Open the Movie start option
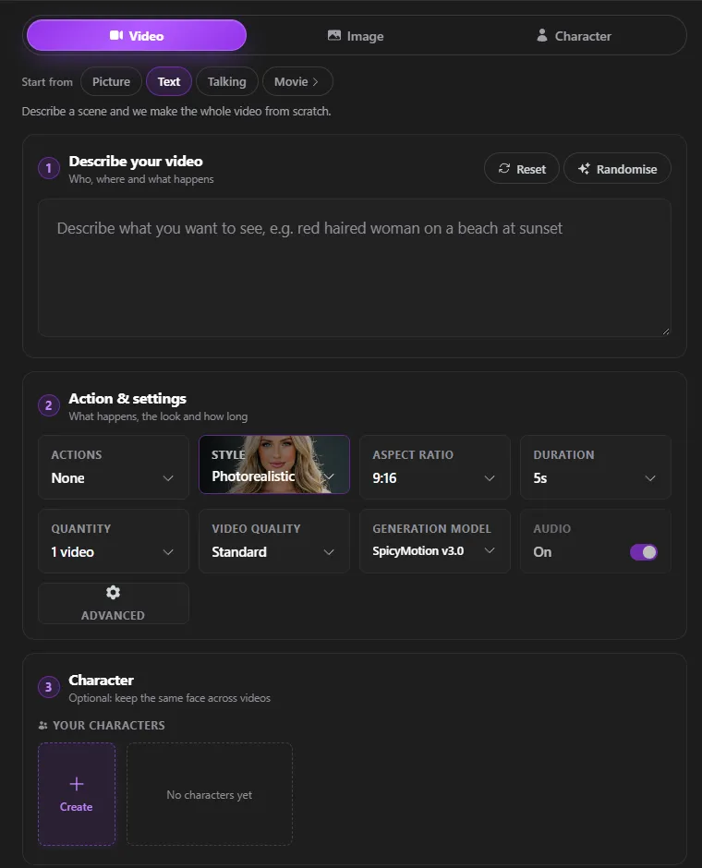This screenshot has width=702, height=868. [x=297, y=81]
